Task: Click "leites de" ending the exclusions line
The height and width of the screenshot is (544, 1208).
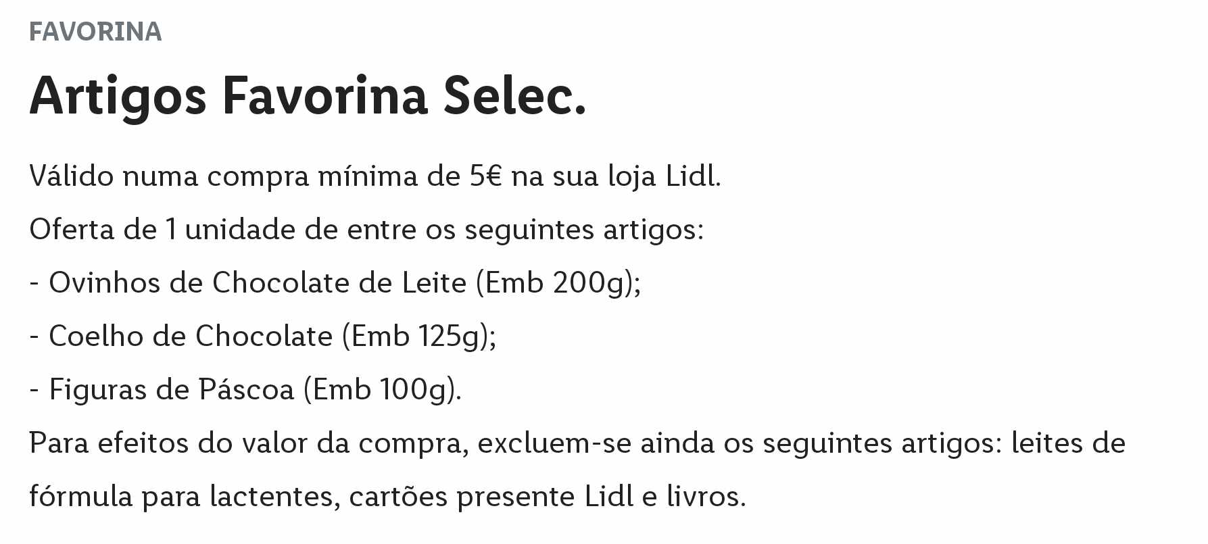Action: [1068, 443]
